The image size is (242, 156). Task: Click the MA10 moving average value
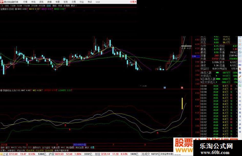(x=34, y=9)
